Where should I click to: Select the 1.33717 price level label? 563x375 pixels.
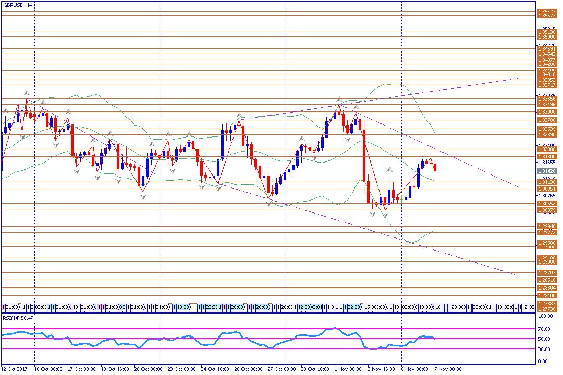[547, 85]
